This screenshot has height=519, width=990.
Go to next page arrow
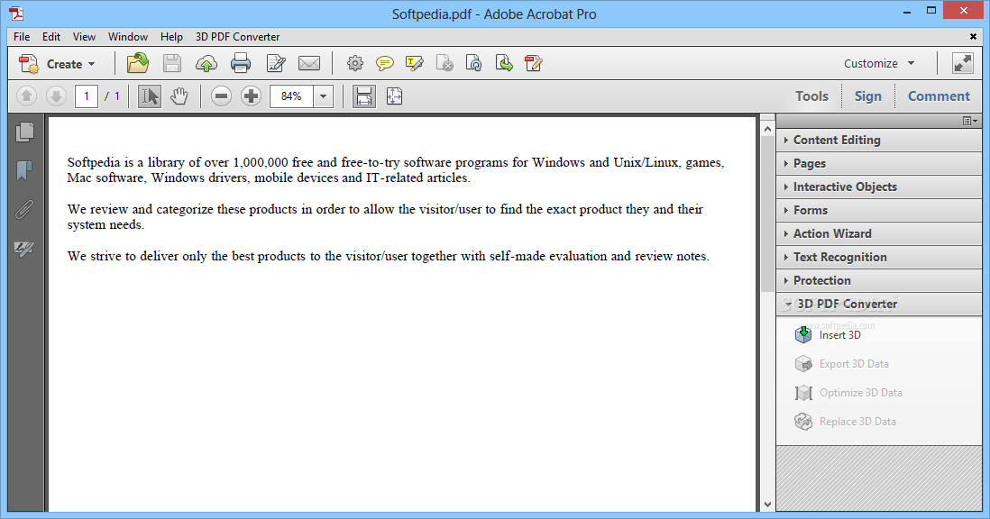point(56,96)
